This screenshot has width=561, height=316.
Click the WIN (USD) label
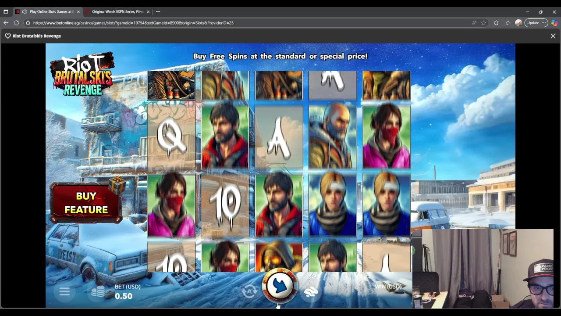(x=388, y=287)
